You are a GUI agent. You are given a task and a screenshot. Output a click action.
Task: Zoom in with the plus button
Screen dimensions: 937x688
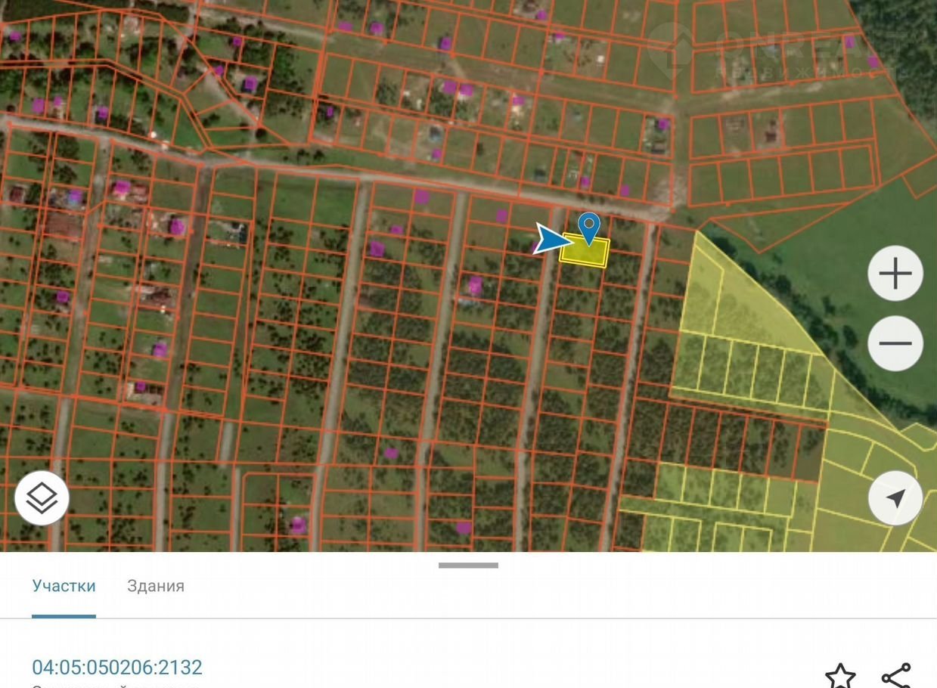click(x=895, y=273)
